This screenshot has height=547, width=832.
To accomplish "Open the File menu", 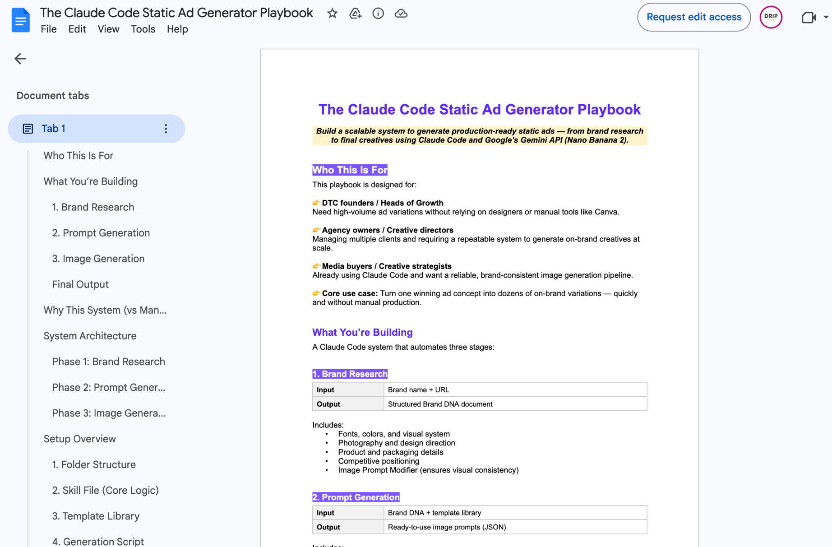I will pyautogui.click(x=49, y=29).
